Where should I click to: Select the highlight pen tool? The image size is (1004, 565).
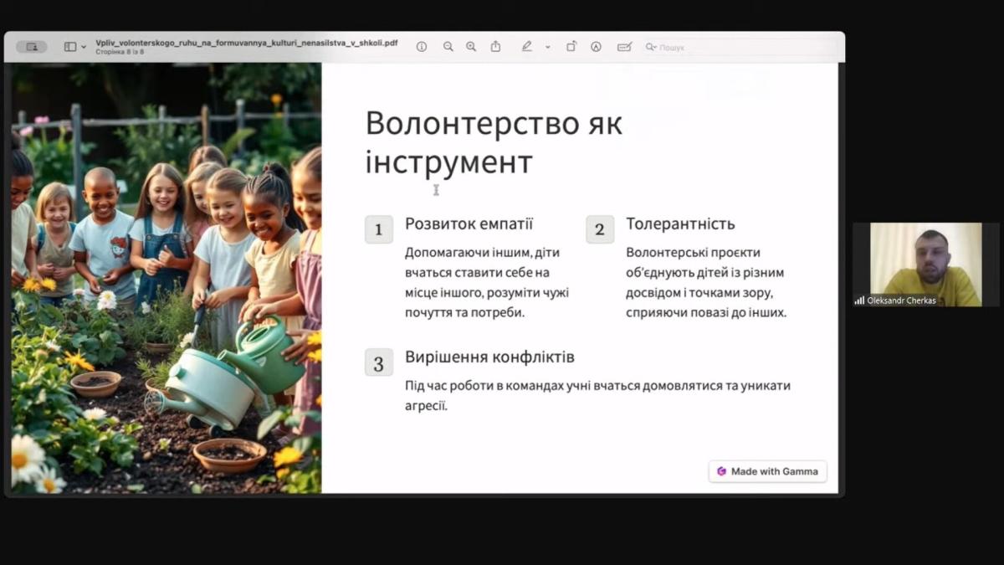tap(526, 47)
